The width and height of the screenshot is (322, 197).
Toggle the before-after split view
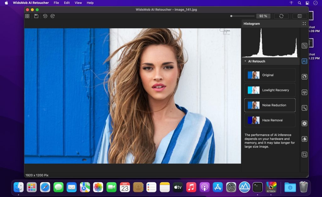(x=299, y=16)
